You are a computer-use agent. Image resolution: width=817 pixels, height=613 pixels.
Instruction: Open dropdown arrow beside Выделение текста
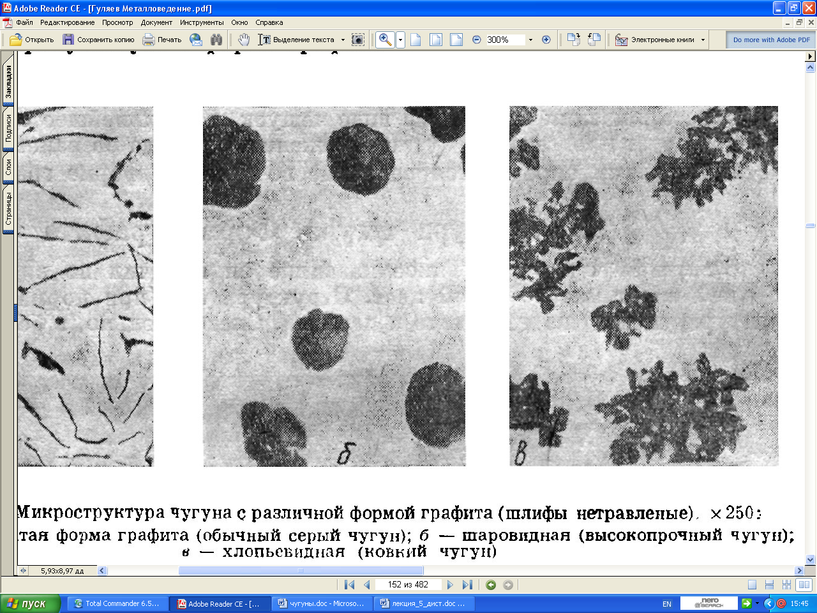[343, 40]
